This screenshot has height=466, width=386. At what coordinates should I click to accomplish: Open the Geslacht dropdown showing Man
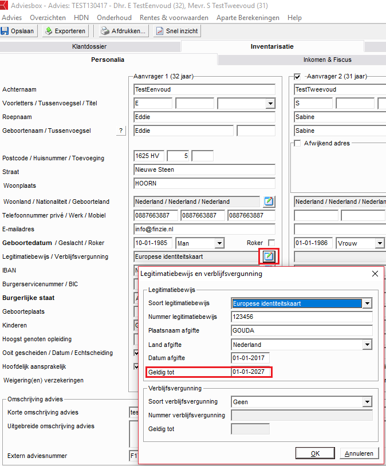tap(219, 243)
